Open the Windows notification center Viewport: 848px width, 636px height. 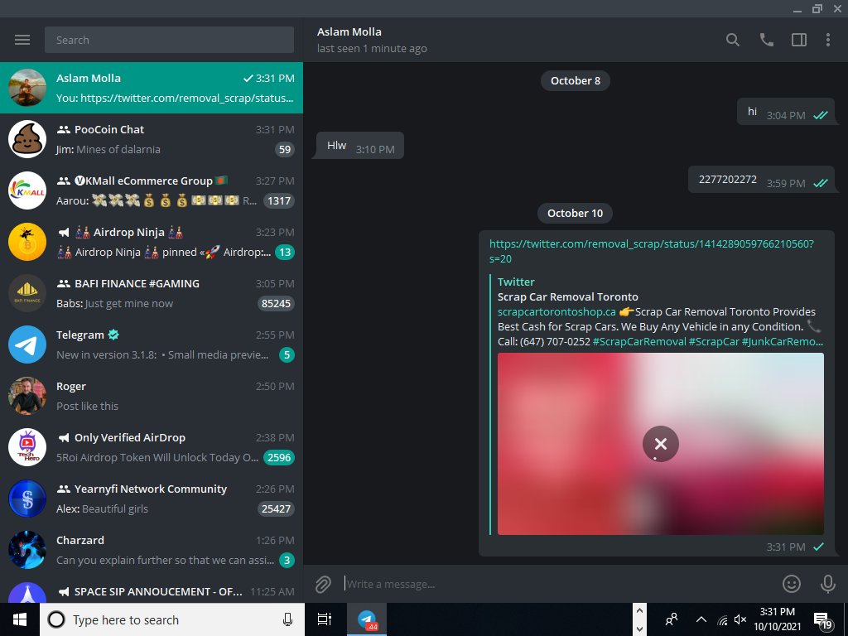click(822, 621)
